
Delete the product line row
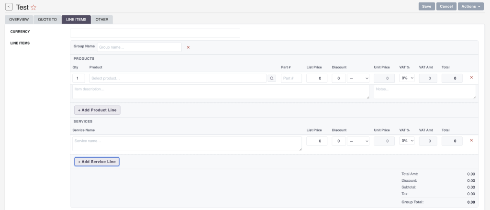[x=471, y=77]
